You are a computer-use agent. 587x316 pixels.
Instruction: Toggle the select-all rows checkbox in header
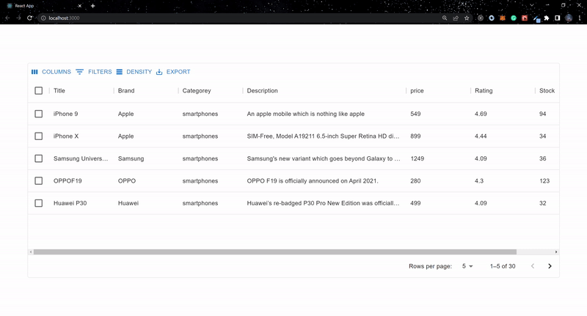coord(39,91)
